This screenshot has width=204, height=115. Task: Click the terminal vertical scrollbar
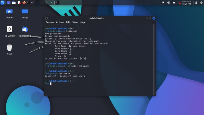click(x=154, y=59)
